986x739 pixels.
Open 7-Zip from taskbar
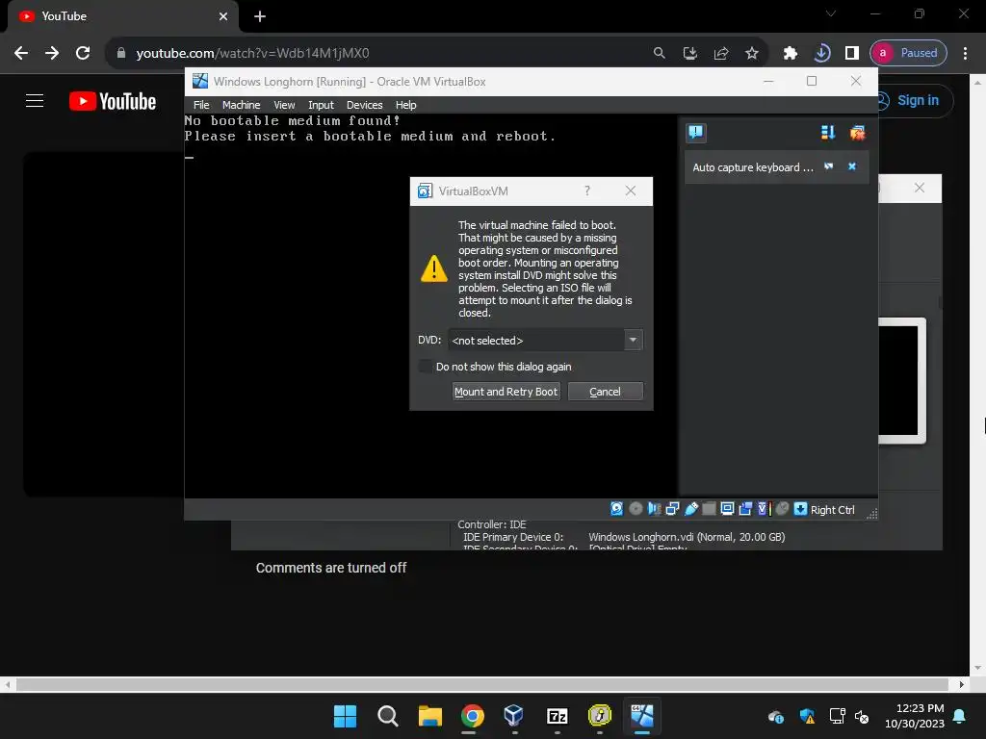[x=558, y=716]
